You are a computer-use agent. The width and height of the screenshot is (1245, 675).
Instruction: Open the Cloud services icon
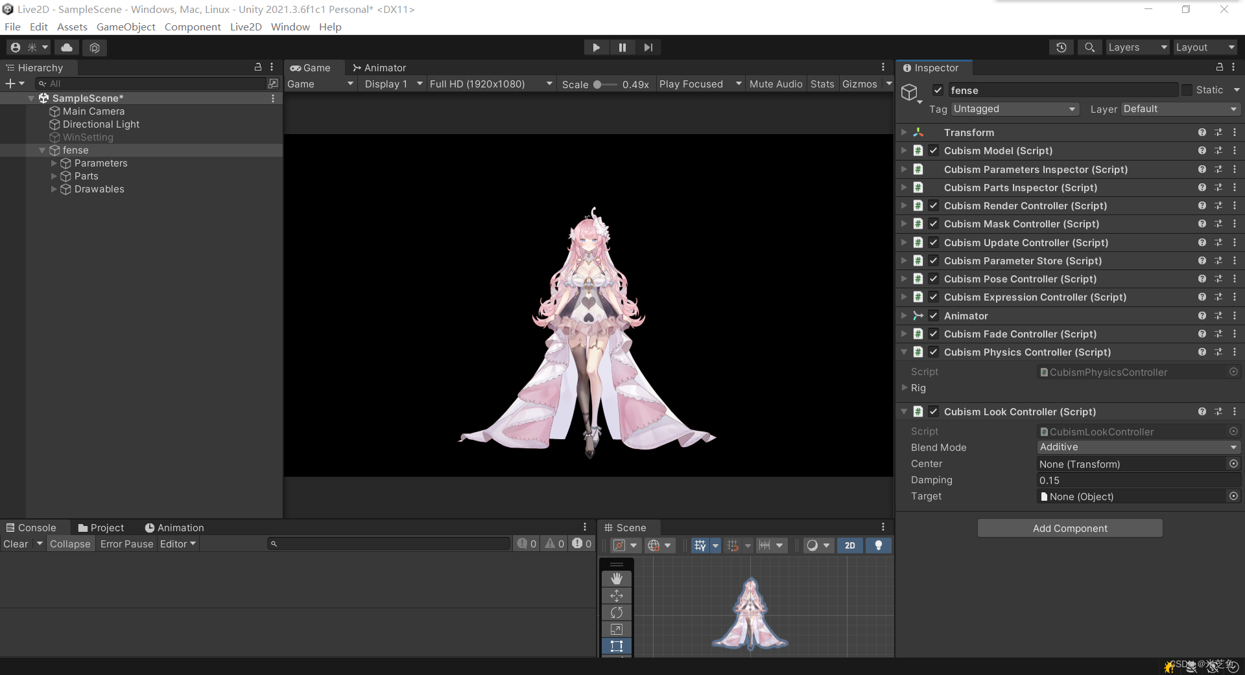coord(67,47)
